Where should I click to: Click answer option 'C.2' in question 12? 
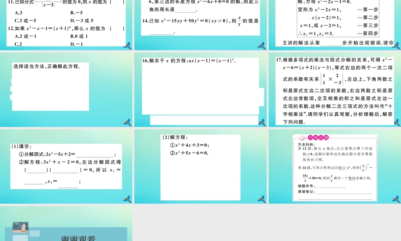pos(18,44)
